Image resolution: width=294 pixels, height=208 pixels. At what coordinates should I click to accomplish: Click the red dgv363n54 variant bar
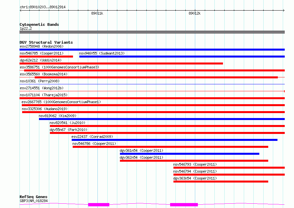(221, 182)
